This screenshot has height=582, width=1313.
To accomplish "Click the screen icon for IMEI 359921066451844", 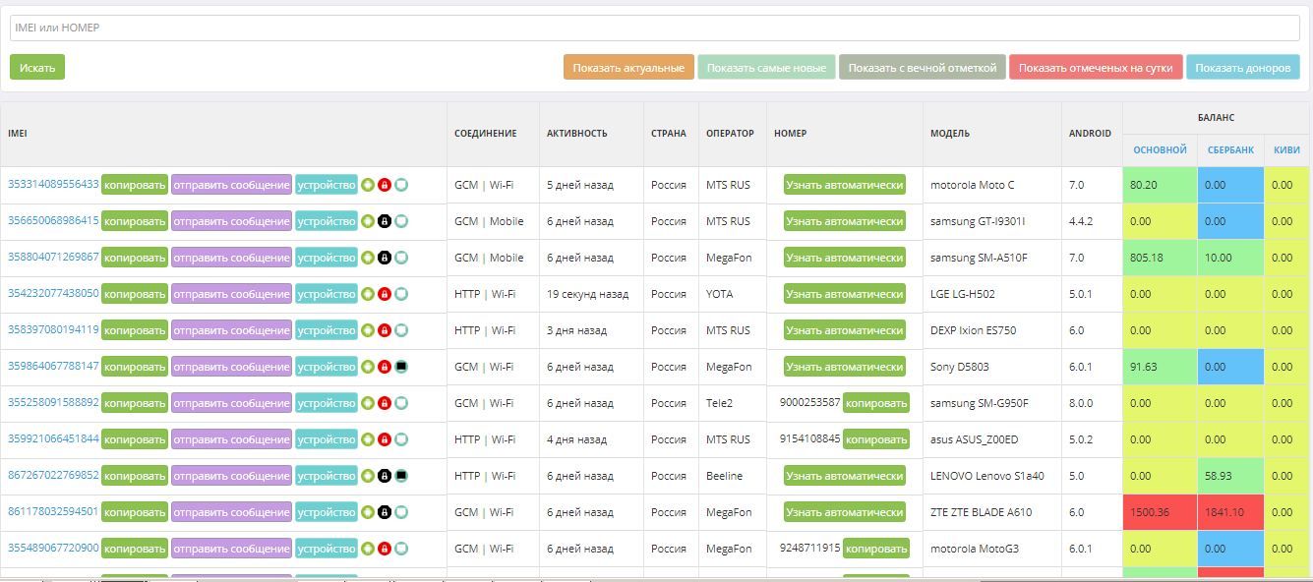I will 401,439.
